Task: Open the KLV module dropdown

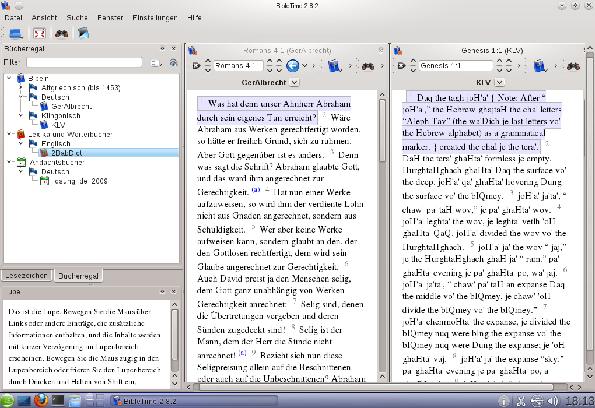Action: (499, 82)
